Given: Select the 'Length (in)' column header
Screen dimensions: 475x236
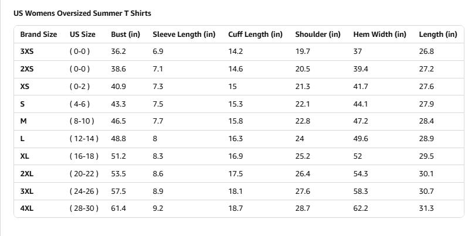Looking at the screenshot, I should (437, 35).
